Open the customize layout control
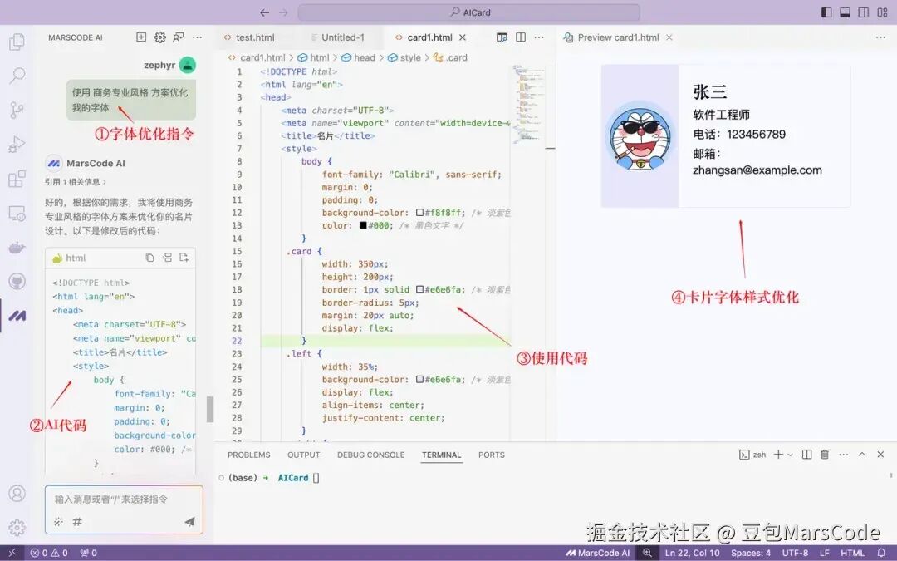This screenshot has height=561, width=897. 882,12
